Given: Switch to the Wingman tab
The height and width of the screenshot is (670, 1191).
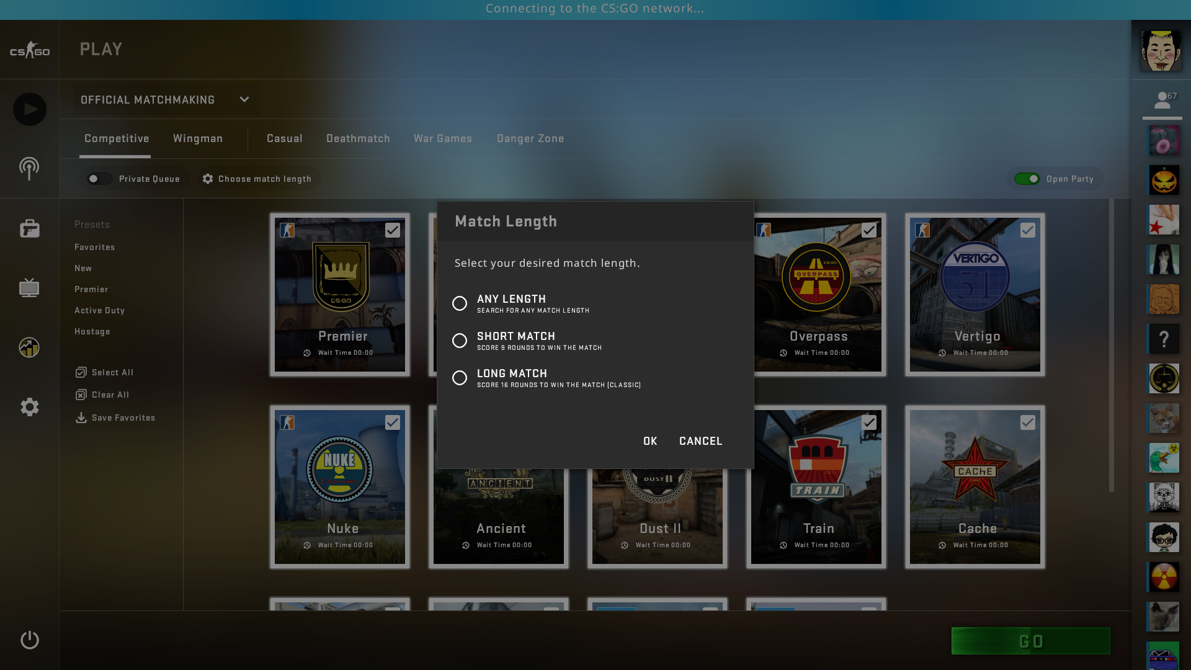Looking at the screenshot, I should [x=198, y=138].
